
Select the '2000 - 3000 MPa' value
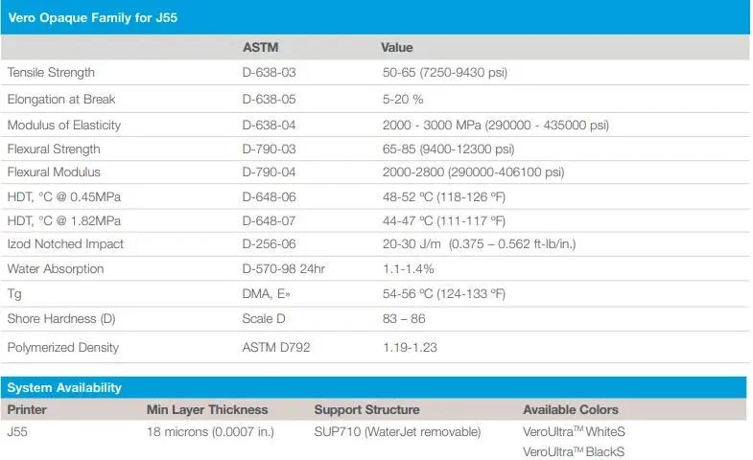[x=432, y=126]
